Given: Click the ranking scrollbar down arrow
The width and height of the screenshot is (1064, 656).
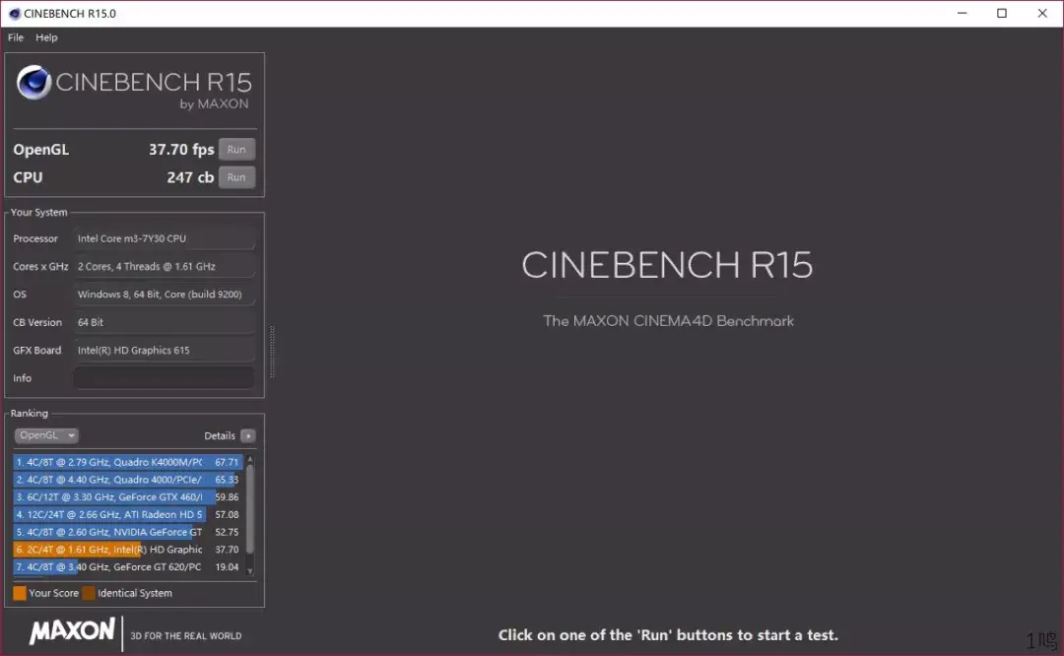Looking at the screenshot, I should 249,571.
